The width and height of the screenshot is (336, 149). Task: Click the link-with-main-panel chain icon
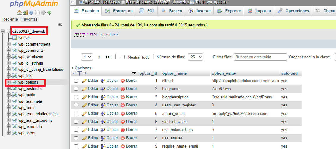(60, 25)
